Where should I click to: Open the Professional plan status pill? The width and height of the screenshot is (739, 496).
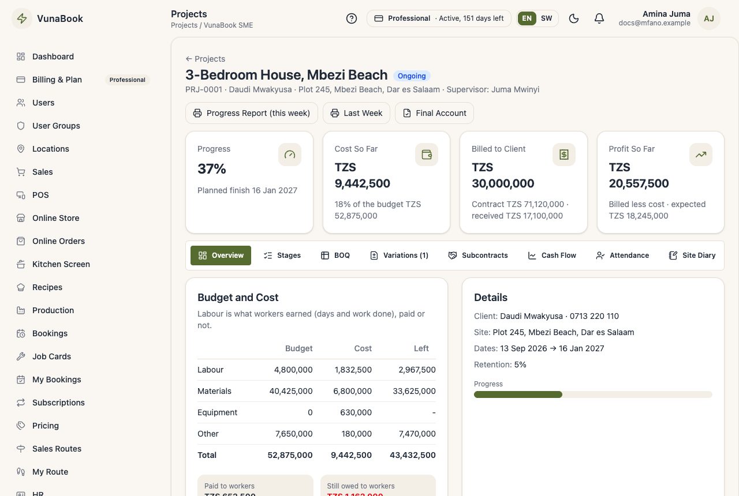(439, 18)
